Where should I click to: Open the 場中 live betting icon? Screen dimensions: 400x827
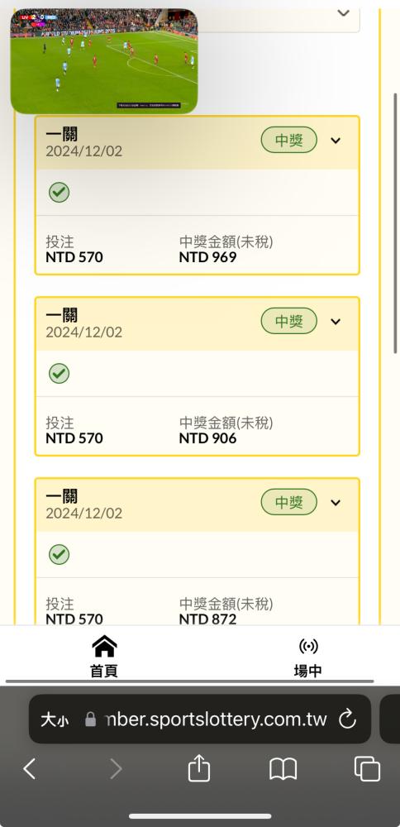[x=308, y=646]
